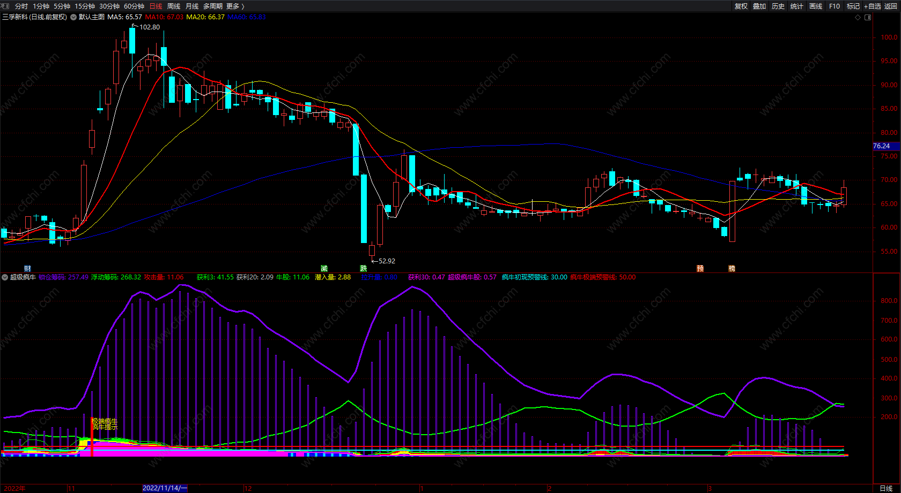Add stock with the +自选 button
Screen dimensions: 901x493
(x=873, y=6)
